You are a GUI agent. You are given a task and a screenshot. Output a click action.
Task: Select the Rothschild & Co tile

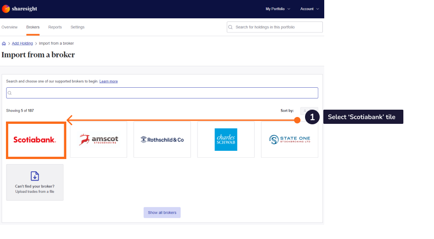tap(162, 139)
